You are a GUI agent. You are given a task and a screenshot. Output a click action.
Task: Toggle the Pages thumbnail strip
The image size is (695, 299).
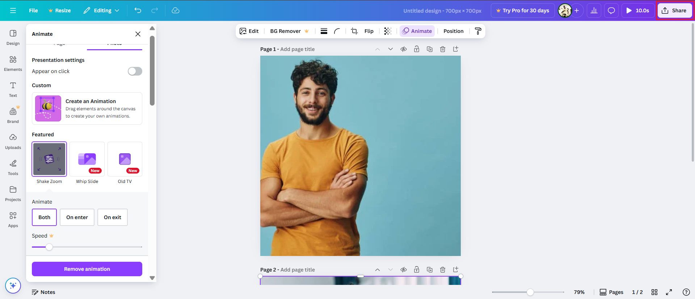[611, 292]
